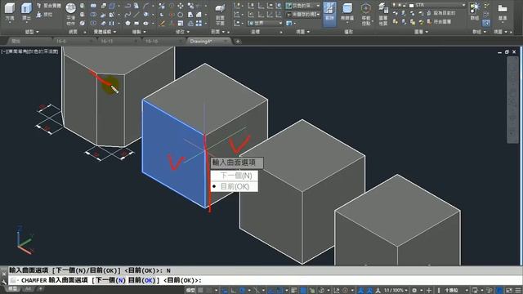Toggle polar tracking in status bar

(x=242, y=291)
